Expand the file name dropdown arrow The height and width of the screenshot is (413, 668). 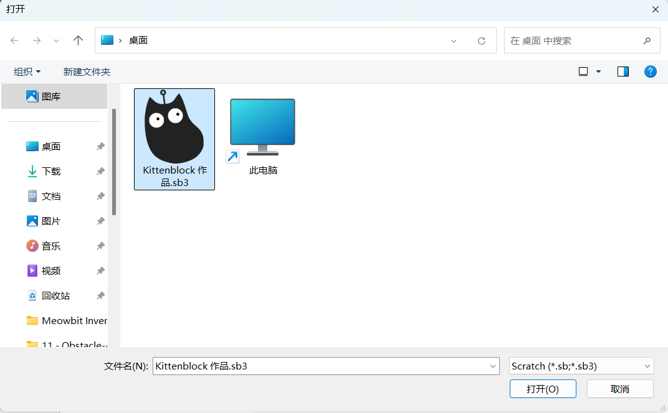click(x=493, y=366)
